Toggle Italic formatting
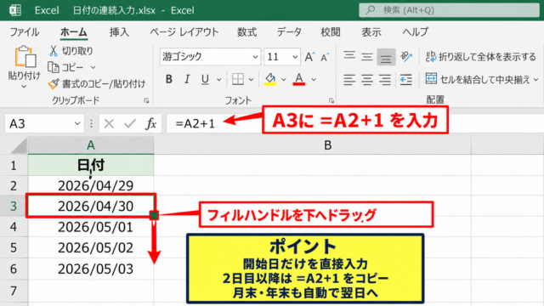 click(x=187, y=79)
